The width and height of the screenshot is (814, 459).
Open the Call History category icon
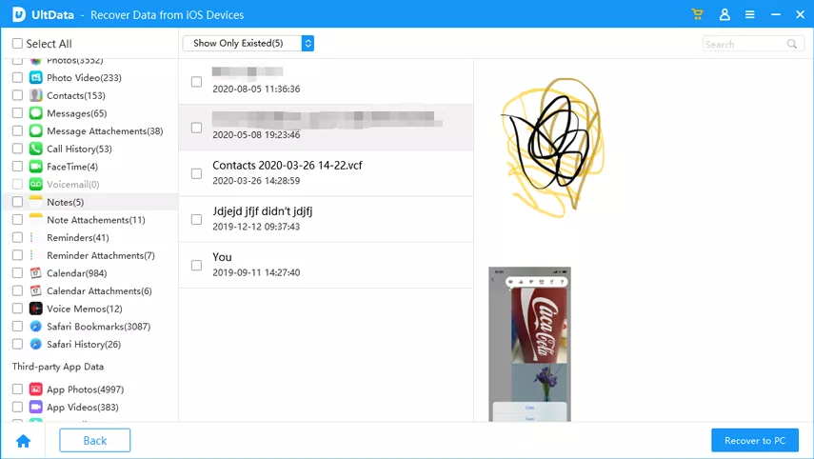pyautogui.click(x=36, y=149)
